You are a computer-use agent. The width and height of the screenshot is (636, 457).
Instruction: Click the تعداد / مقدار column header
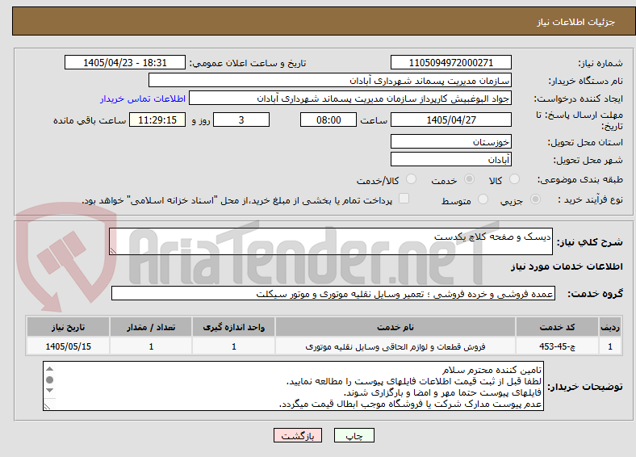151,327
